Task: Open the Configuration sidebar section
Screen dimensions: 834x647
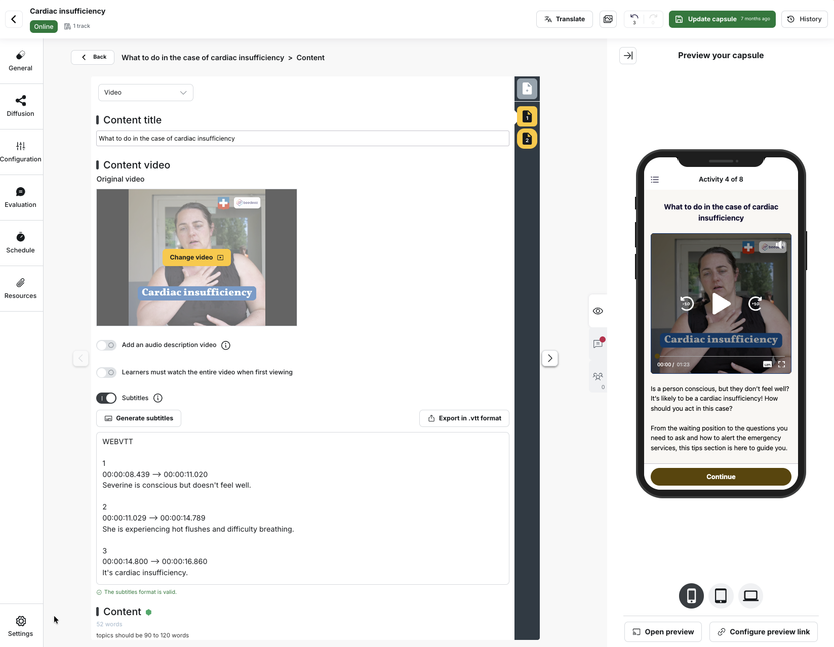Action: 21,152
